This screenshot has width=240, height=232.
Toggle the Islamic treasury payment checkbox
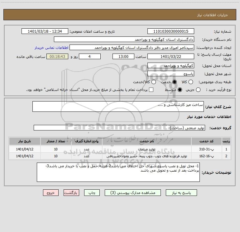pyautogui.click(x=151, y=90)
